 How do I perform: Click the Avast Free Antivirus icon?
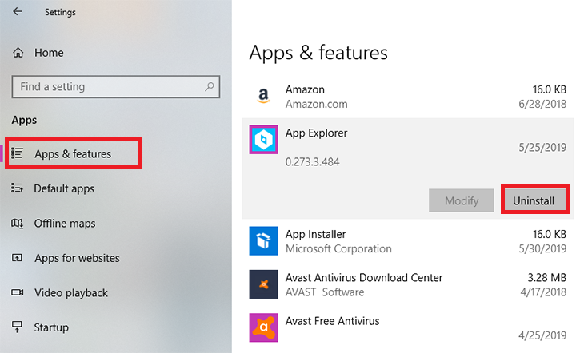coord(263,327)
